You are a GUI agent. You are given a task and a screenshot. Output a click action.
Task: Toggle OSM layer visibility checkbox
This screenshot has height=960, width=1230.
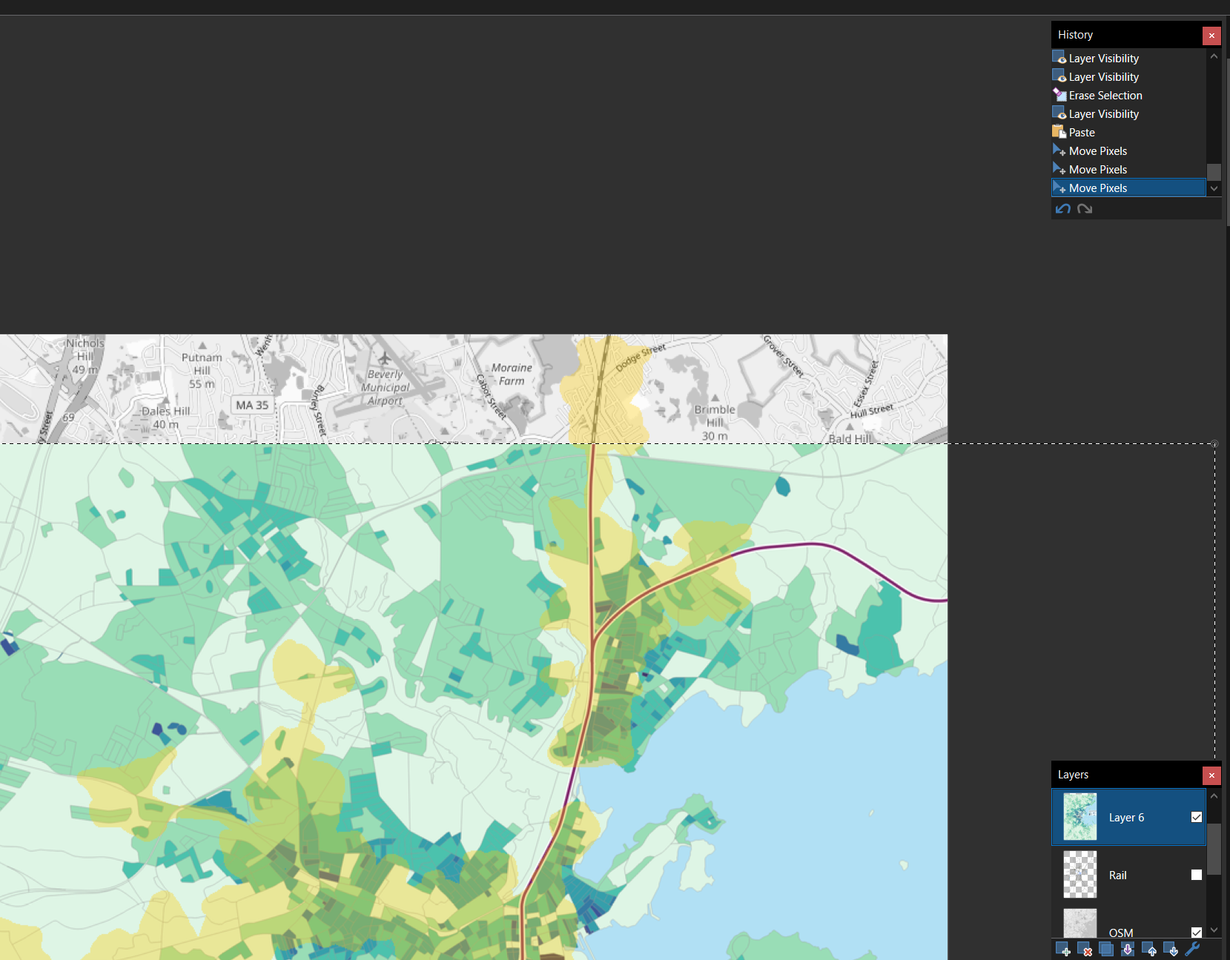coord(1196,932)
